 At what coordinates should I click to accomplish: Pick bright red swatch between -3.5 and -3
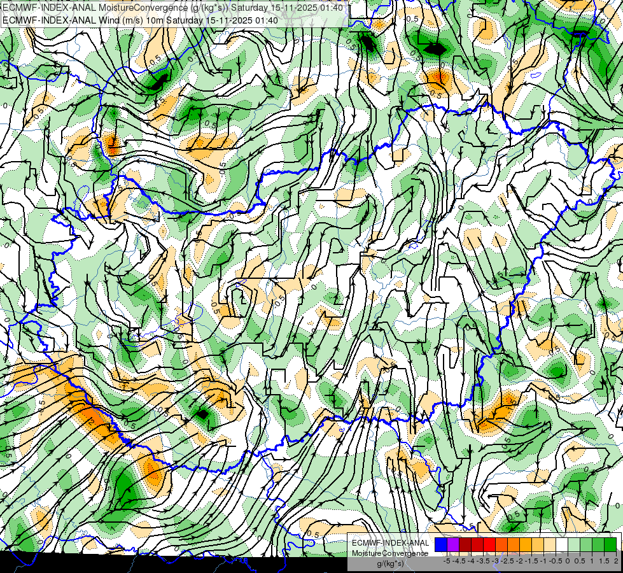(x=489, y=544)
